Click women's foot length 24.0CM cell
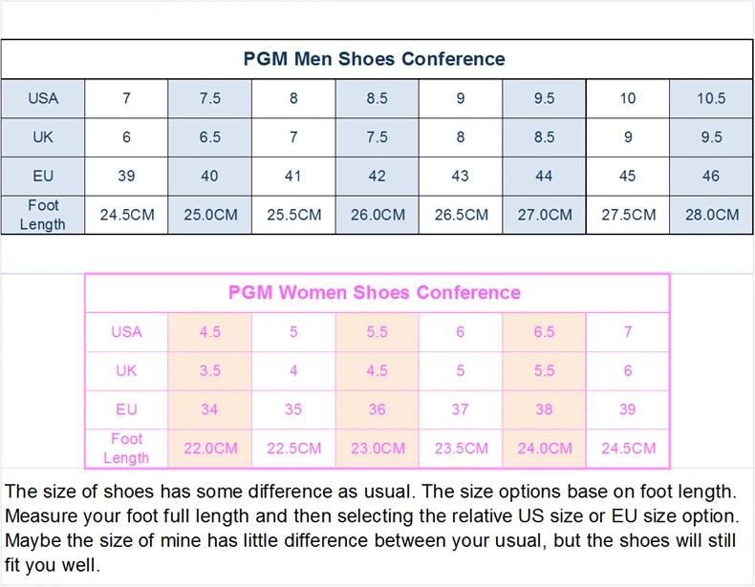The height and width of the screenshot is (587, 755). pyautogui.click(x=544, y=448)
